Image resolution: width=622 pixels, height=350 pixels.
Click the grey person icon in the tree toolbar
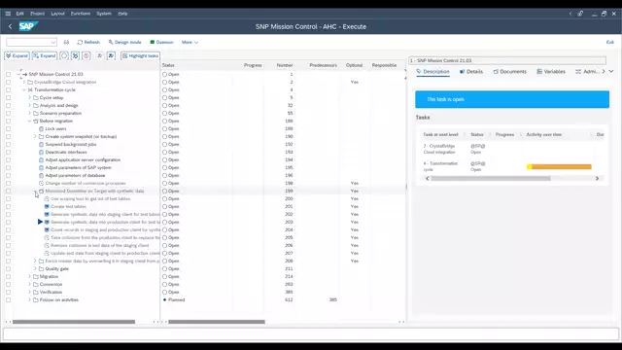99,56
